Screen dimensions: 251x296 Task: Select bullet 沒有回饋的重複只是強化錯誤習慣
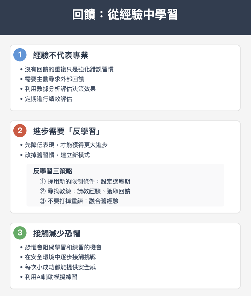click(69, 69)
